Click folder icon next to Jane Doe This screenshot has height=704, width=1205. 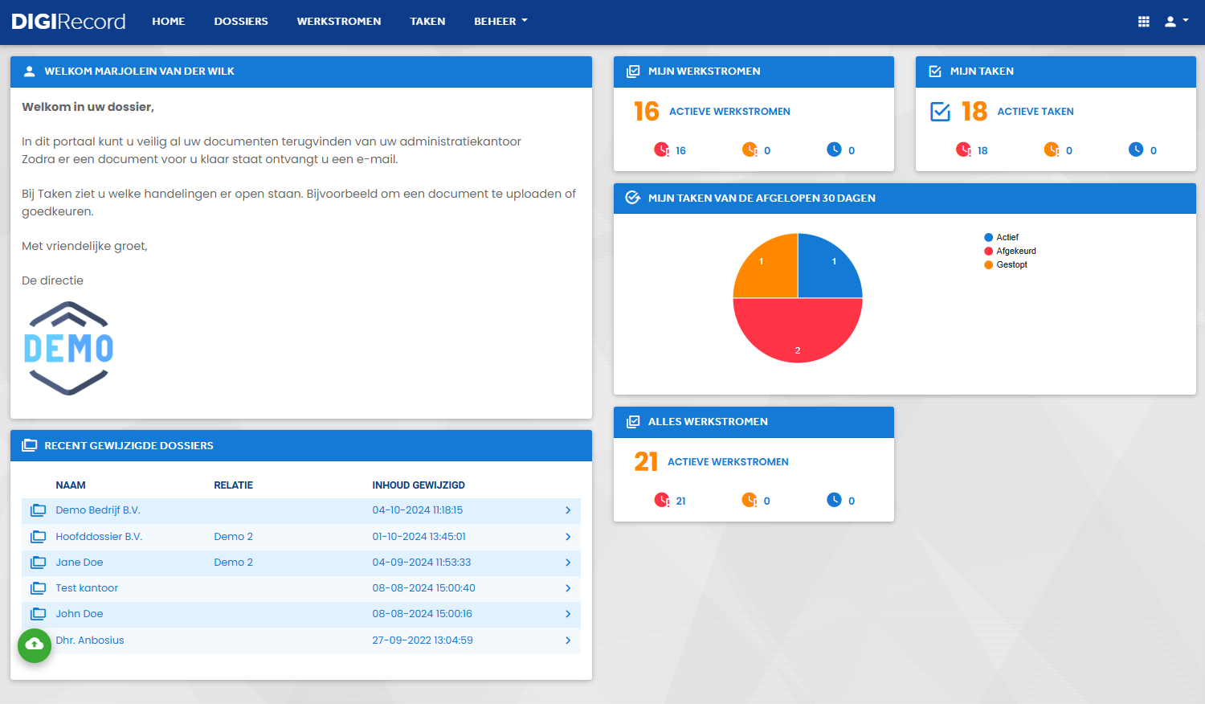(x=38, y=563)
